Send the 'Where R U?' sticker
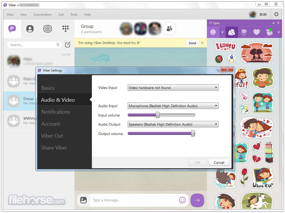 pos(263,178)
